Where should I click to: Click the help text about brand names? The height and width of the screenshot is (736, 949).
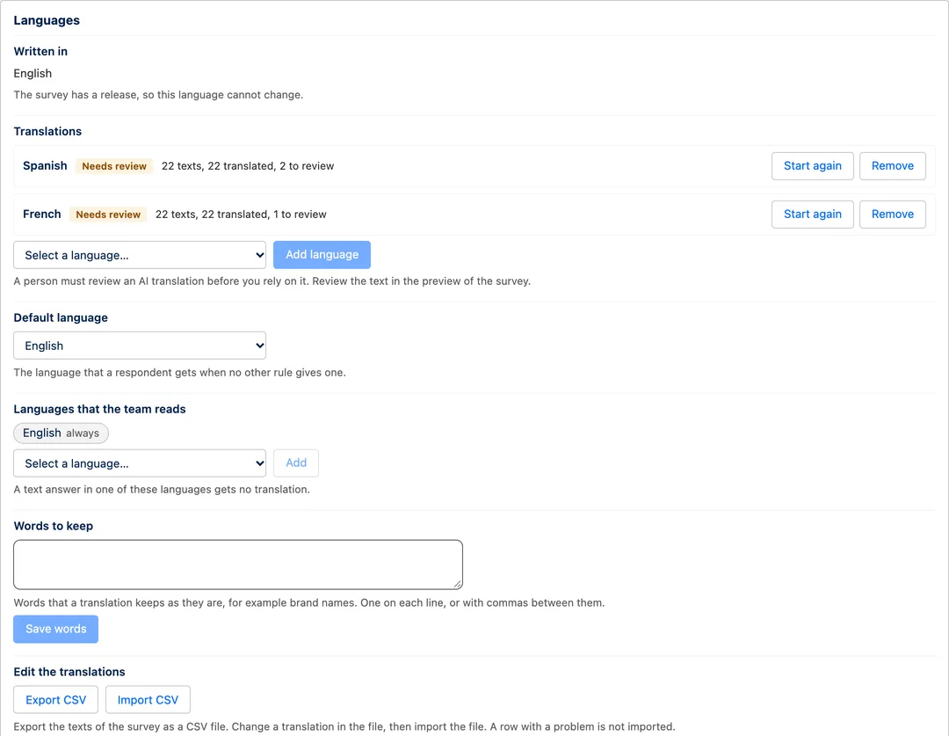(x=308, y=602)
